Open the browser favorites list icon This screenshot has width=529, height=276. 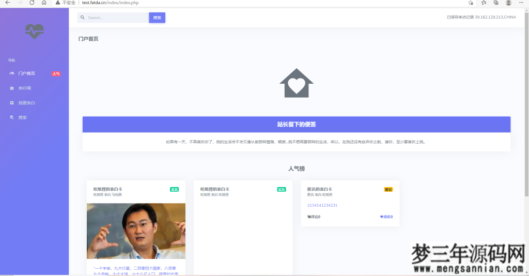484,3
